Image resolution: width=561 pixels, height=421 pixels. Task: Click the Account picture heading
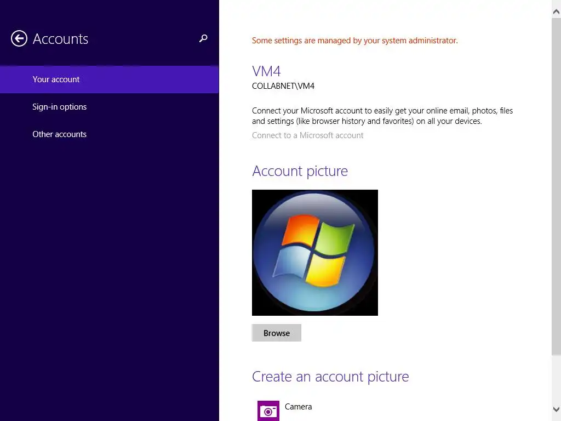(300, 171)
